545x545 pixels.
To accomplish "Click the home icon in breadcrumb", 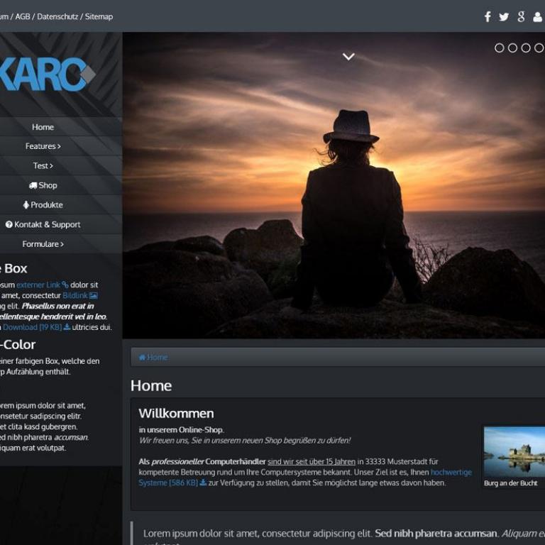I will (142, 357).
